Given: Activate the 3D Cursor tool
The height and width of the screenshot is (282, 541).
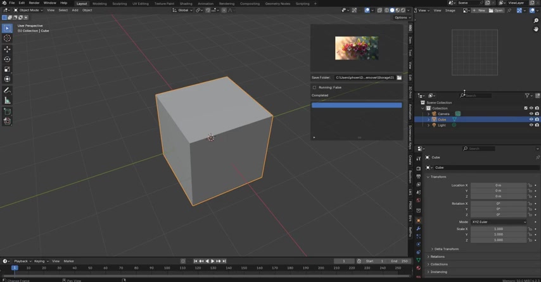Looking at the screenshot, I should 7,38.
